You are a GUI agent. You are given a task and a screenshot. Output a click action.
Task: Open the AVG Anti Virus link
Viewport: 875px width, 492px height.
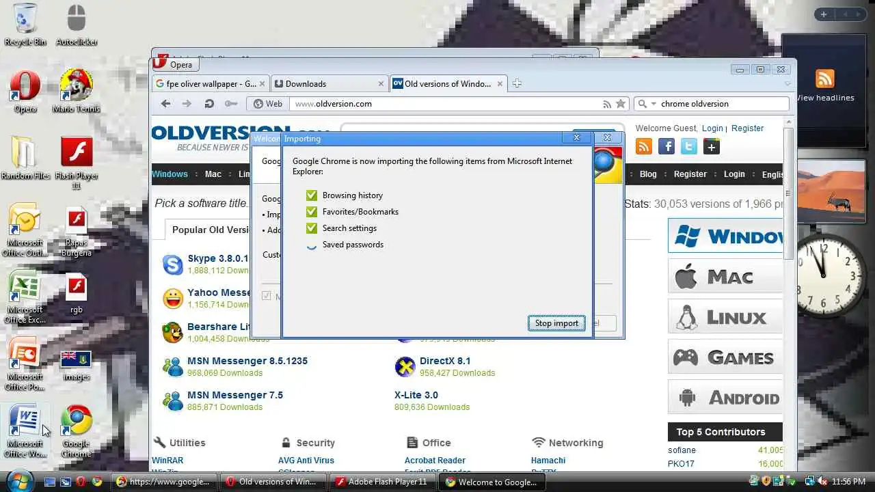coord(306,461)
